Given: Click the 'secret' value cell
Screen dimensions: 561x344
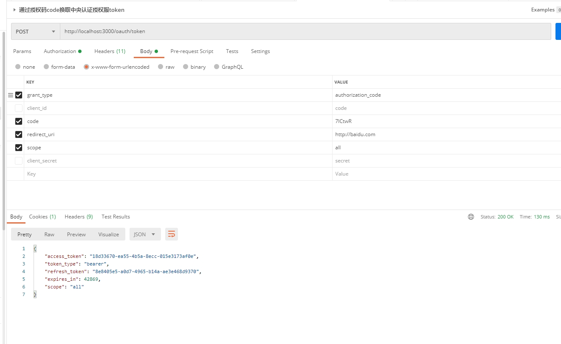Looking at the screenshot, I should point(447,161).
